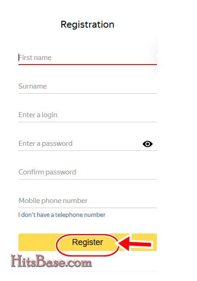Viewport: 197px width, 281px height.
Task: Click the HitsBase.com watermark logo
Action: [x=51, y=261]
